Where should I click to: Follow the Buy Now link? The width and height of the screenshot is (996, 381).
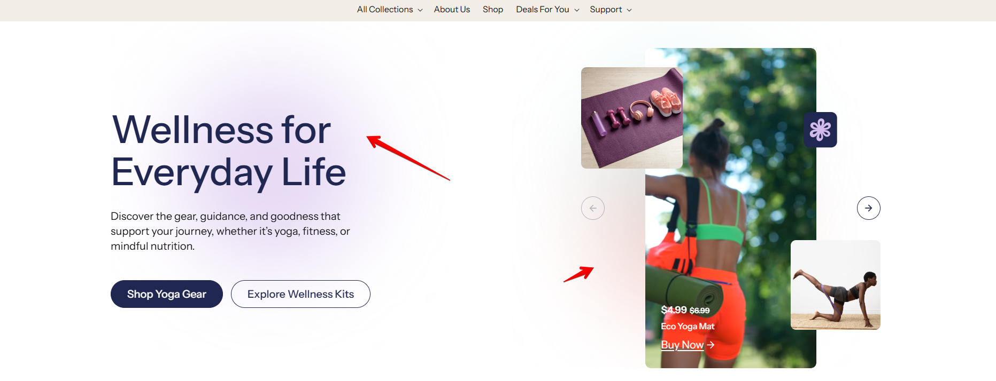coord(682,345)
